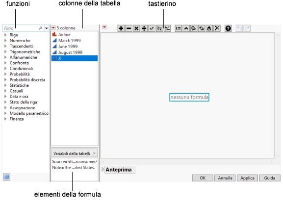Click the caret insert keypad button
This screenshot has height=203, width=283.
tap(186, 28)
